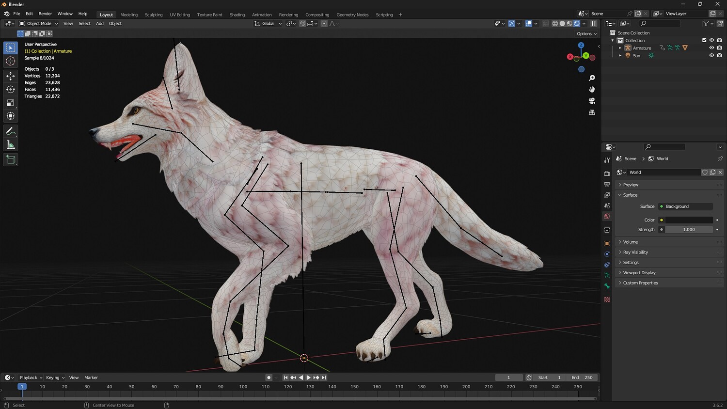Image resolution: width=727 pixels, height=409 pixels.
Task: Select the Measure ruler tool
Action: (10, 145)
